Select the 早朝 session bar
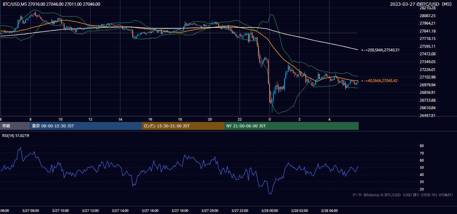The height and width of the screenshot is (214, 457). coord(15,126)
